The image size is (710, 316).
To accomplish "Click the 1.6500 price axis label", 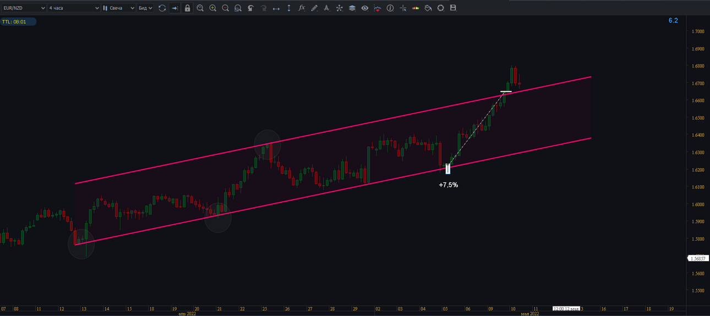I will click(698, 118).
